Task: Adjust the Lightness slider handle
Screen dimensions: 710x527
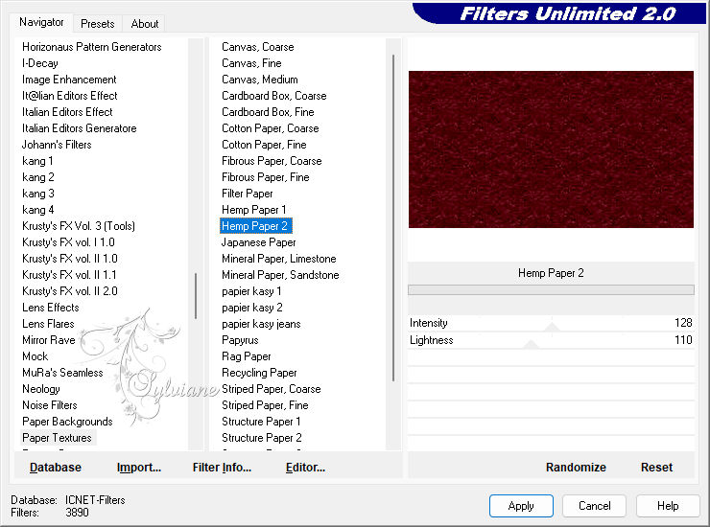Action: pos(531,344)
